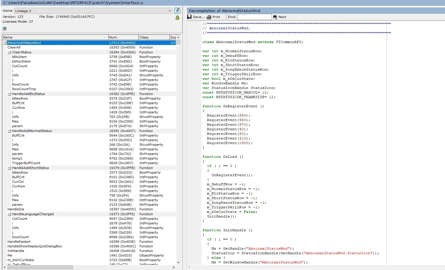445x270 pixels.
Task: Select the temp1 property row
Action: tap(89, 158)
